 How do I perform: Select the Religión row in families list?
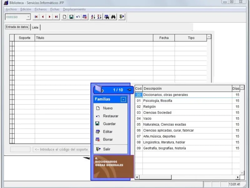pos(149,107)
